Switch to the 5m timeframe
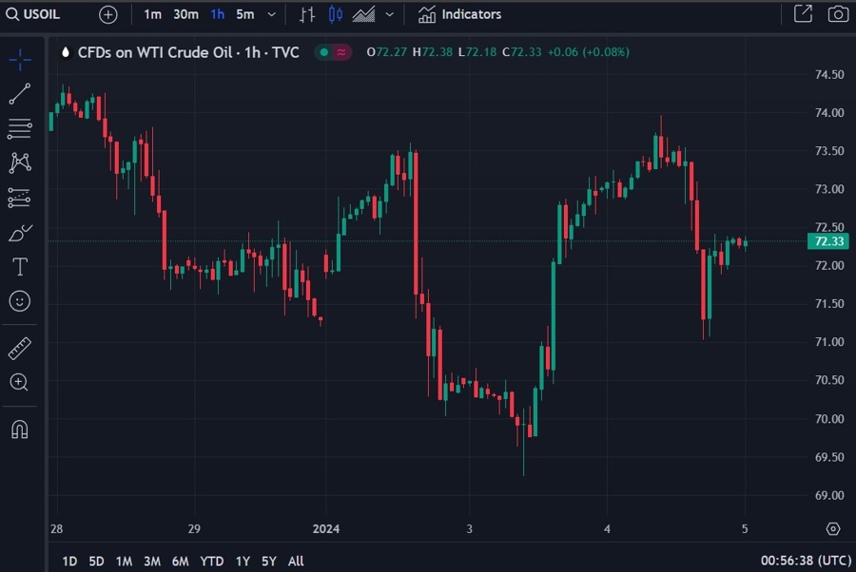This screenshot has width=856, height=572. [245, 14]
